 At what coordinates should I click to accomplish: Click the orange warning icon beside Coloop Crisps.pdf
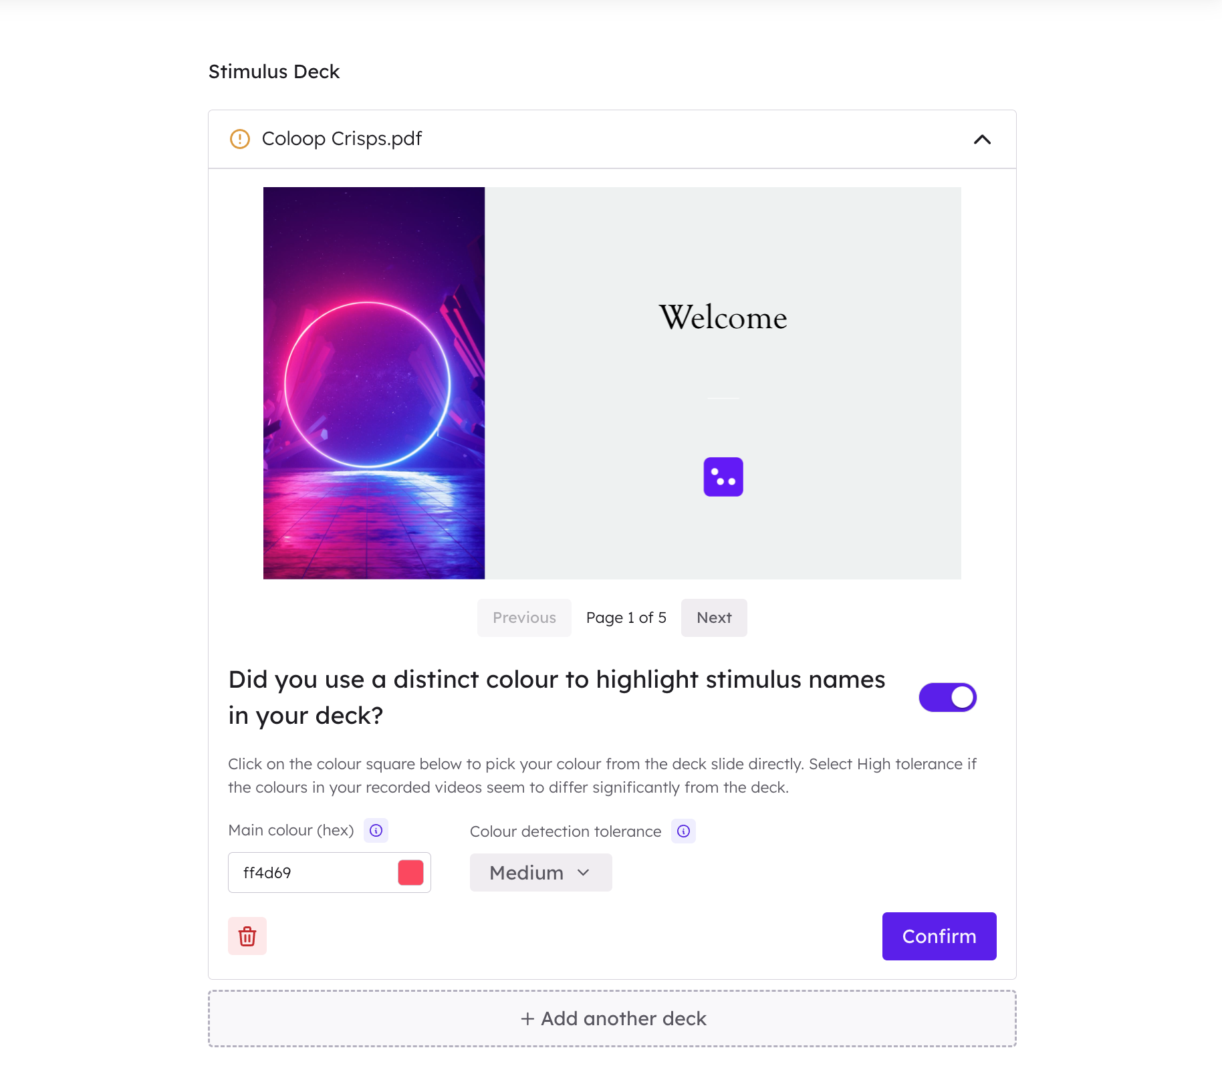[x=239, y=139]
